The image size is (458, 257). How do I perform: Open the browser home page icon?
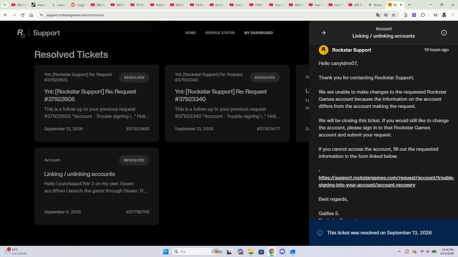pos(31,15)
